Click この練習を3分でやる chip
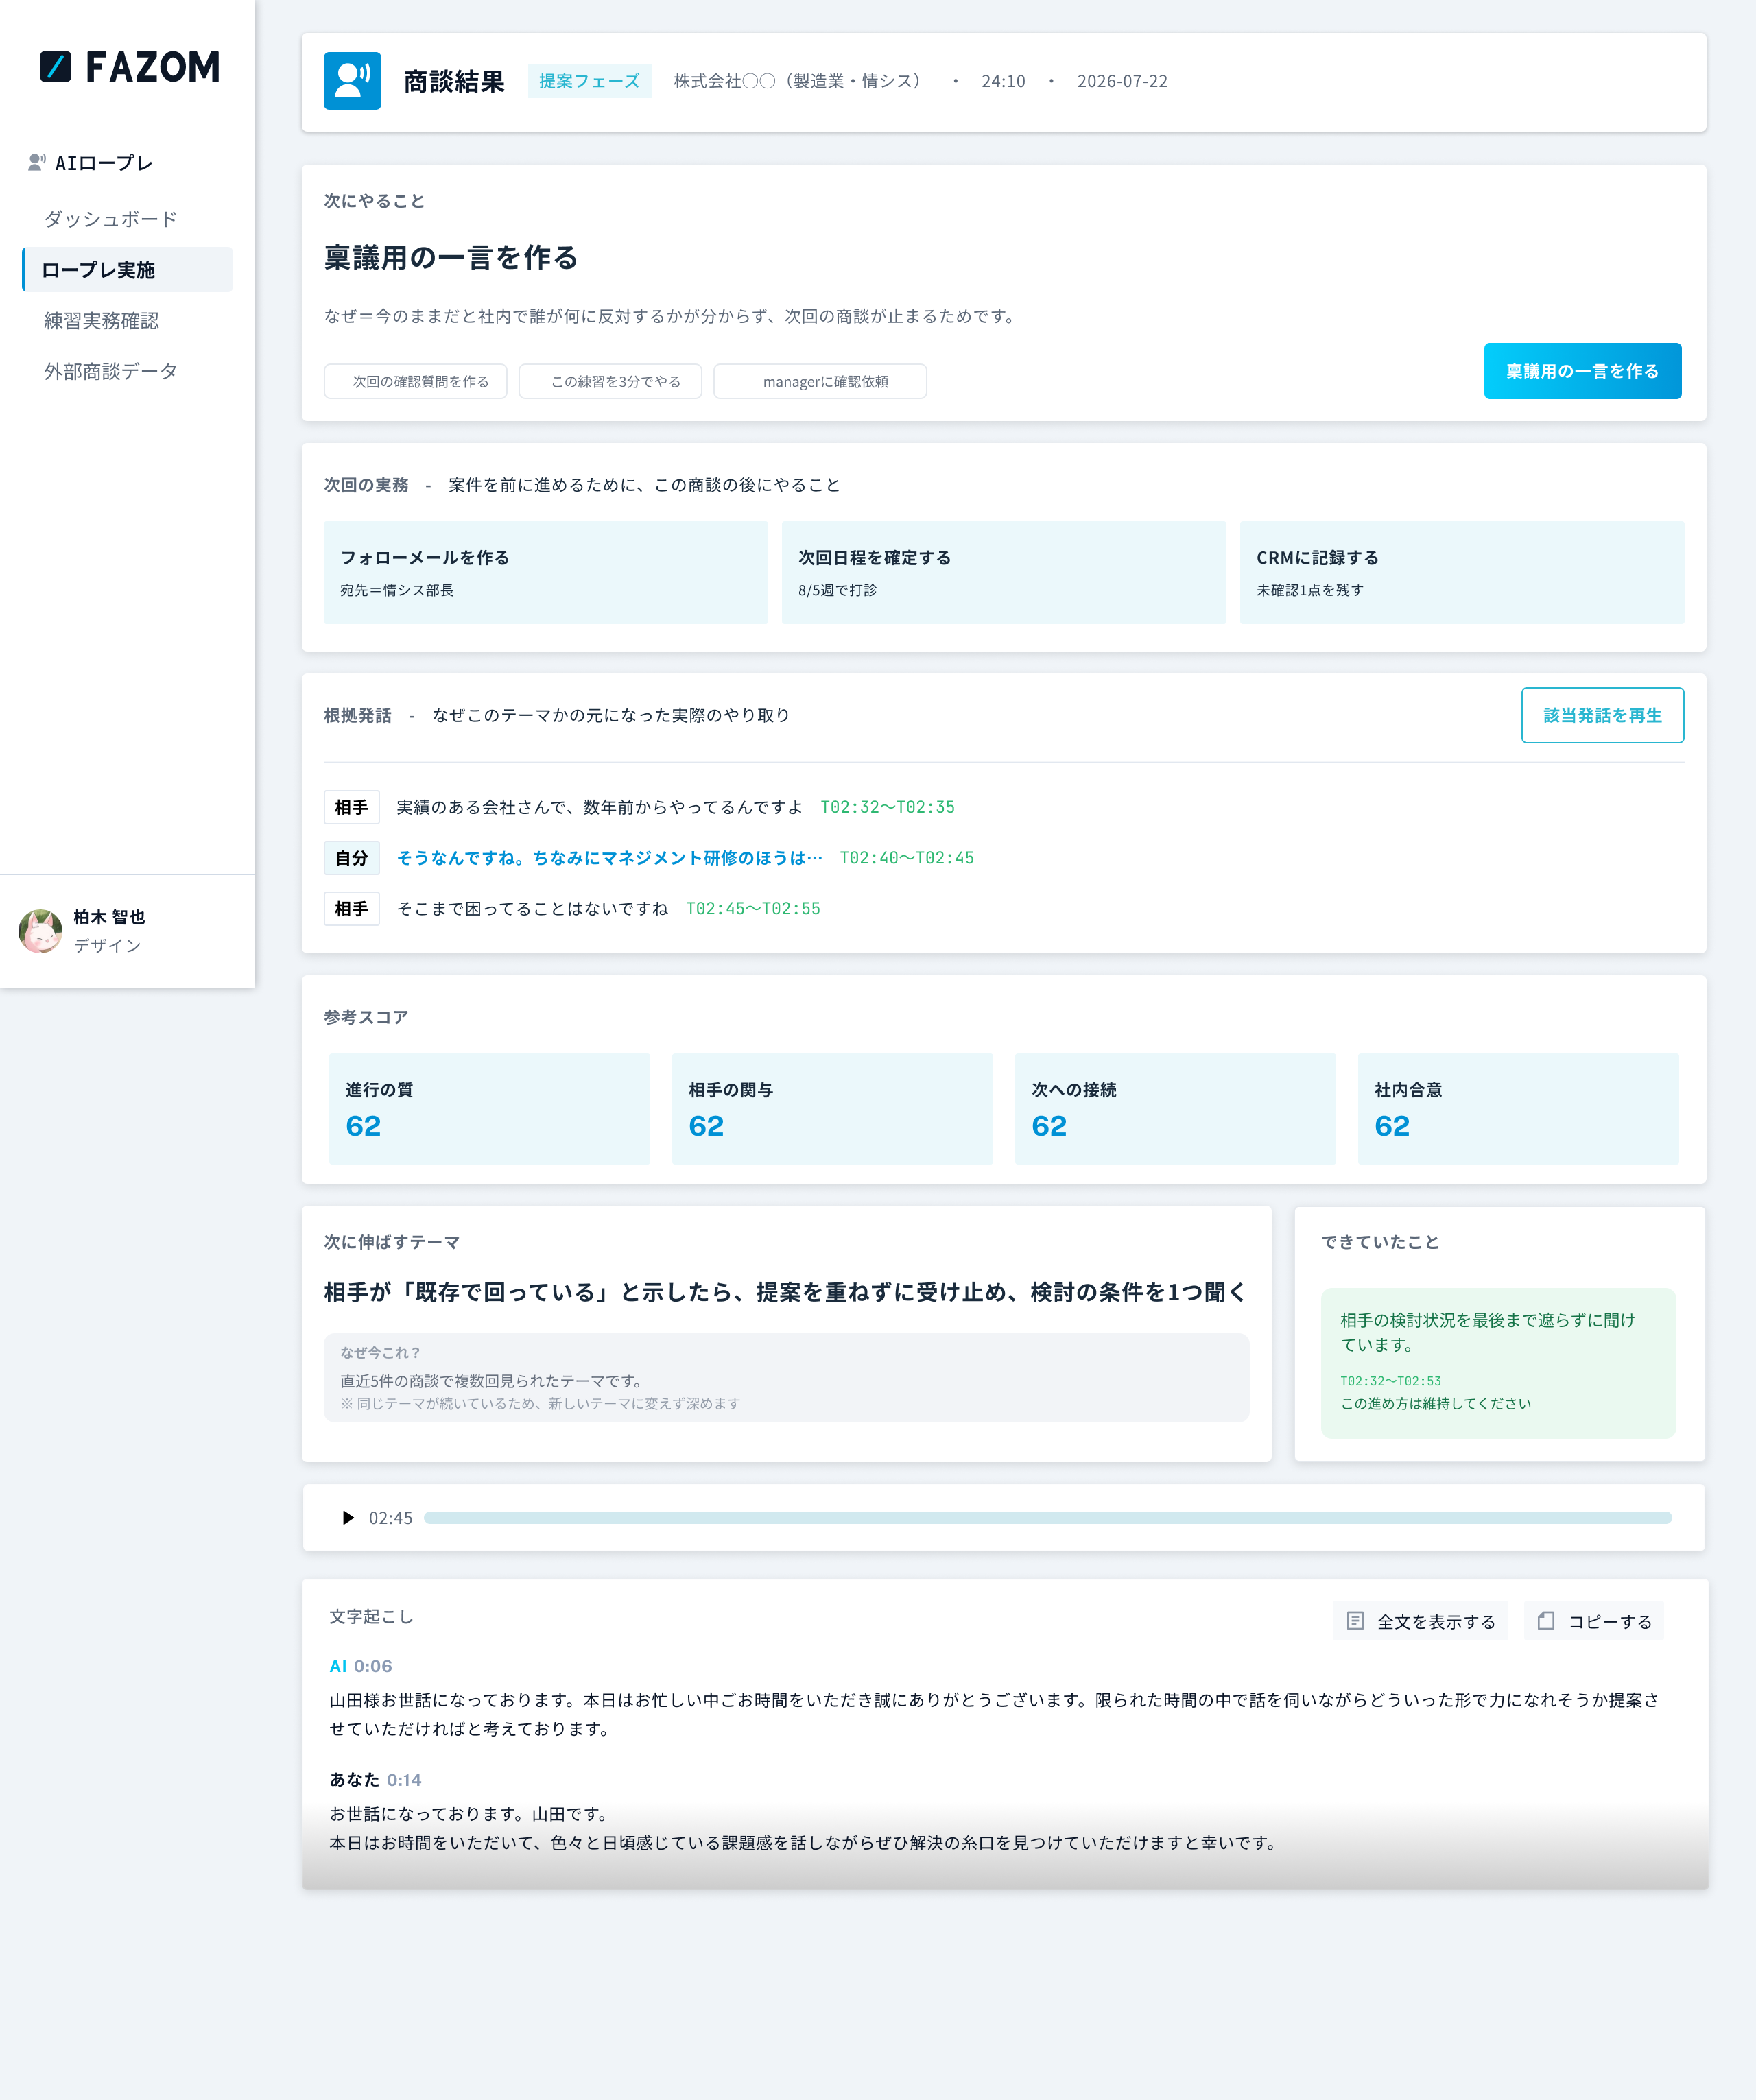 pyautogui.click(x=610, y=381)
